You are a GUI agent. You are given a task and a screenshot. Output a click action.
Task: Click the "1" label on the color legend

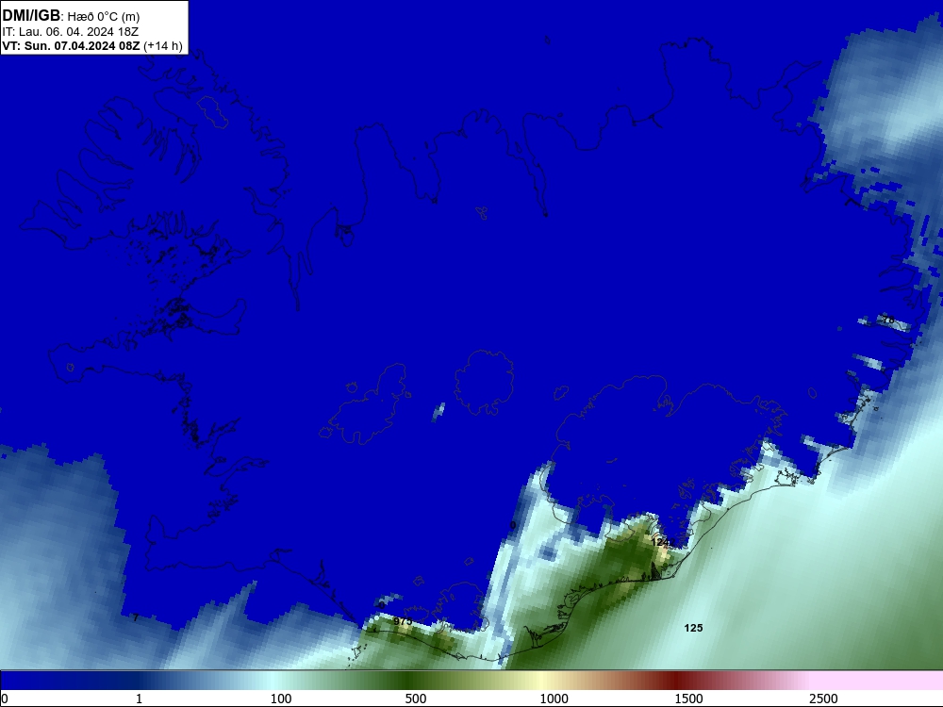click(x=139, y=699)
